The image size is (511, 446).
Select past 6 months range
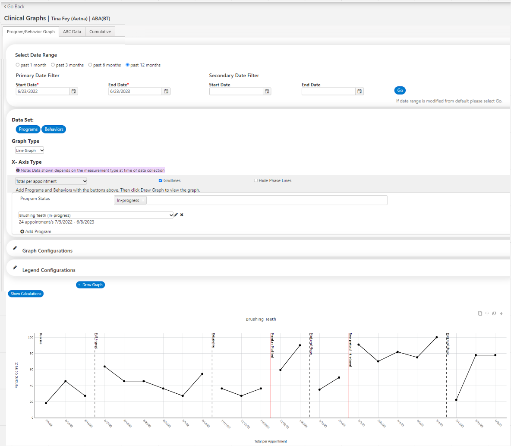pyautogui.click(x=90, y=65)
